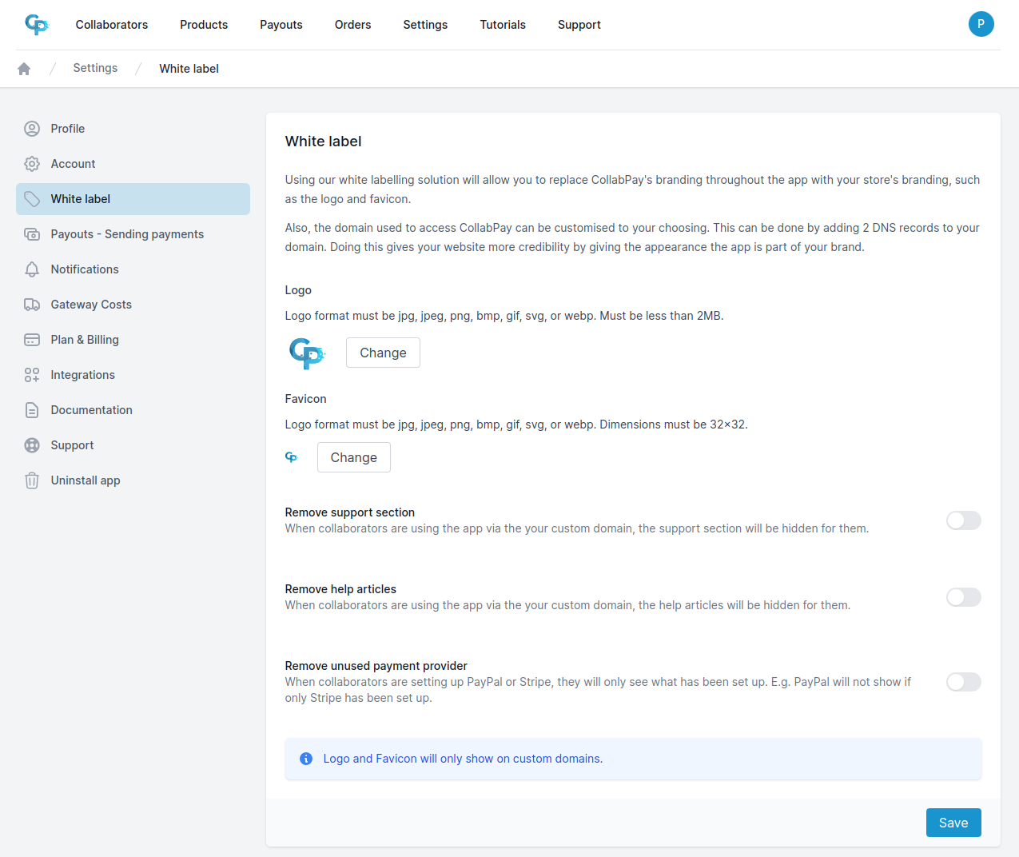This screenshot has height=857, width=1019.
Task: Change the Logo image
Action: point(383,353)
